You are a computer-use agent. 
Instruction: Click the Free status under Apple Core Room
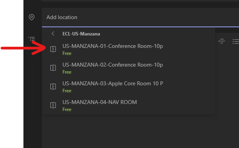(67, 91)
